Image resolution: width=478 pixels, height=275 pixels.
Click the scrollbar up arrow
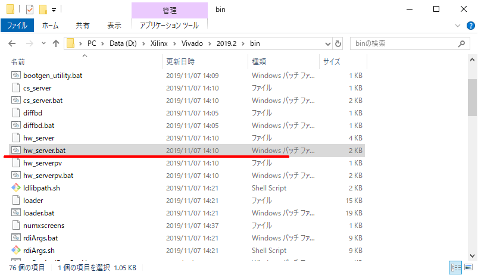coord(472,60)
